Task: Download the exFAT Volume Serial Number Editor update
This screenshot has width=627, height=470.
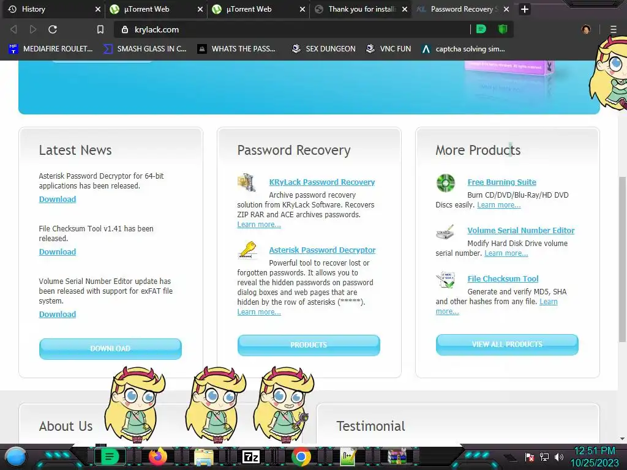Action: 58,315
